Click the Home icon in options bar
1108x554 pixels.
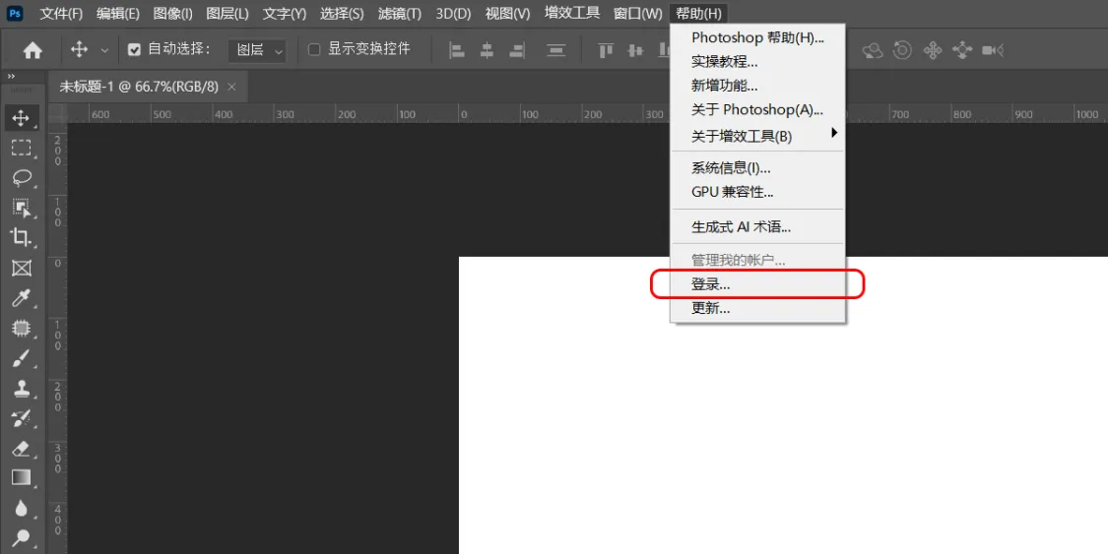[x=33, y=50]
